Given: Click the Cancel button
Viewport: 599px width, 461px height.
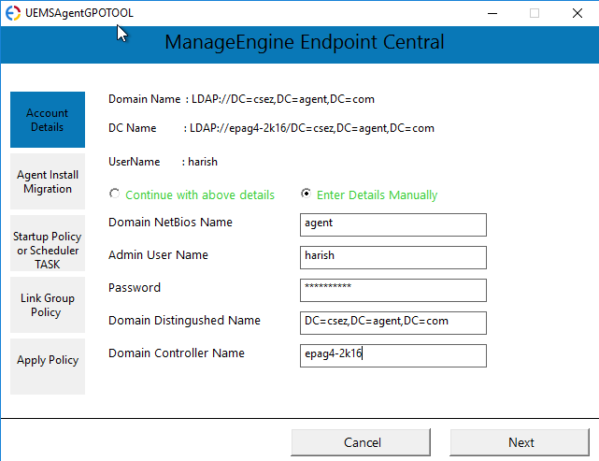Looking at the screenshot, I should click(x=361, y=442).
